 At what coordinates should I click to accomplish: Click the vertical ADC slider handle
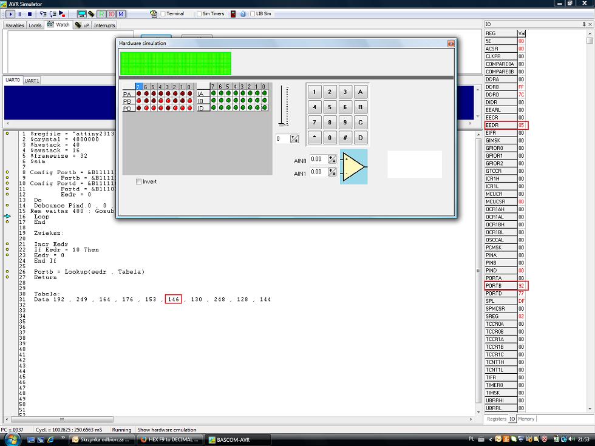(x=282, y=124)
